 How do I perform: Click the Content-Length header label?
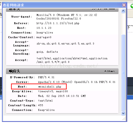22,105
